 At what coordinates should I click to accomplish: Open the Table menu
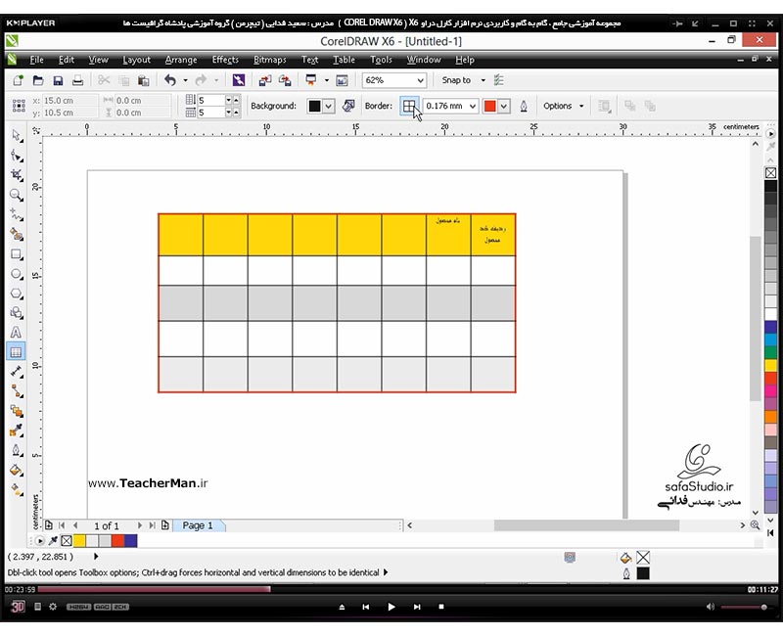coord(345,60)
